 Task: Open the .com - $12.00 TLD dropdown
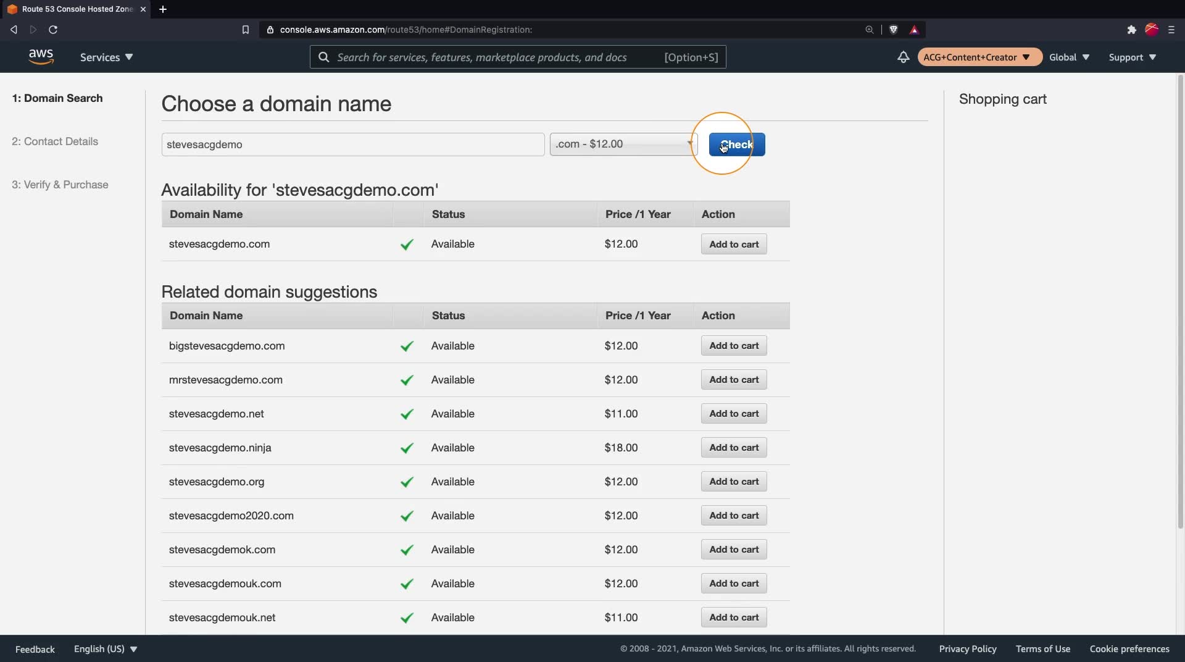(623, 144)
